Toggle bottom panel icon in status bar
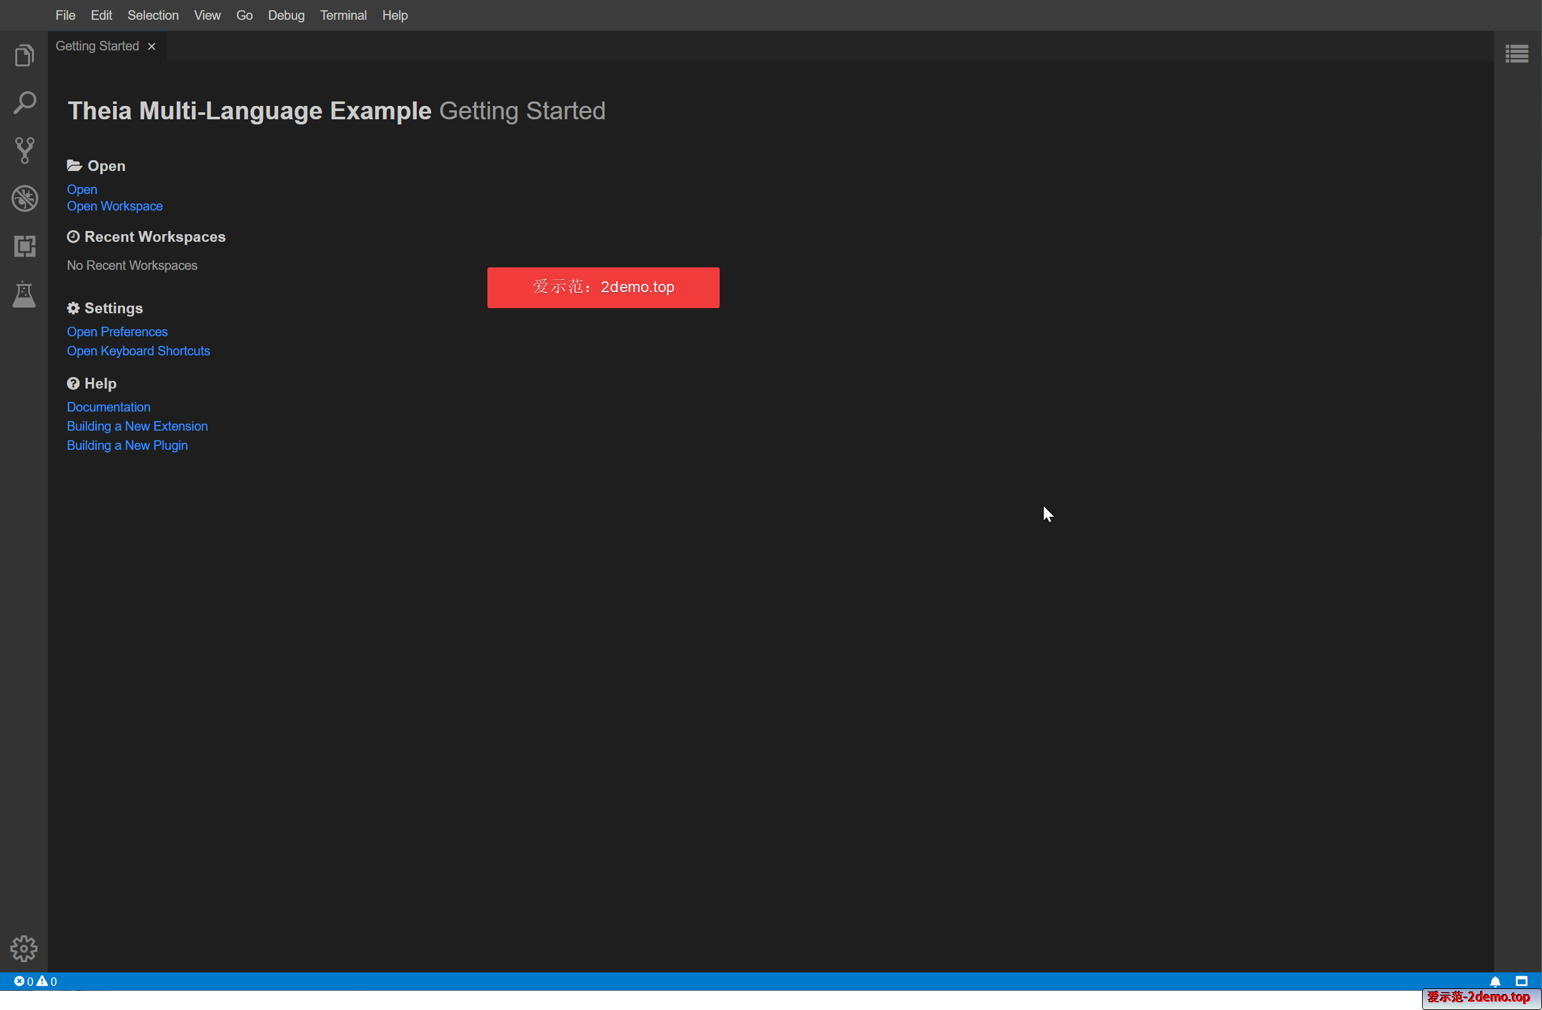 [x=1522, y=981]
